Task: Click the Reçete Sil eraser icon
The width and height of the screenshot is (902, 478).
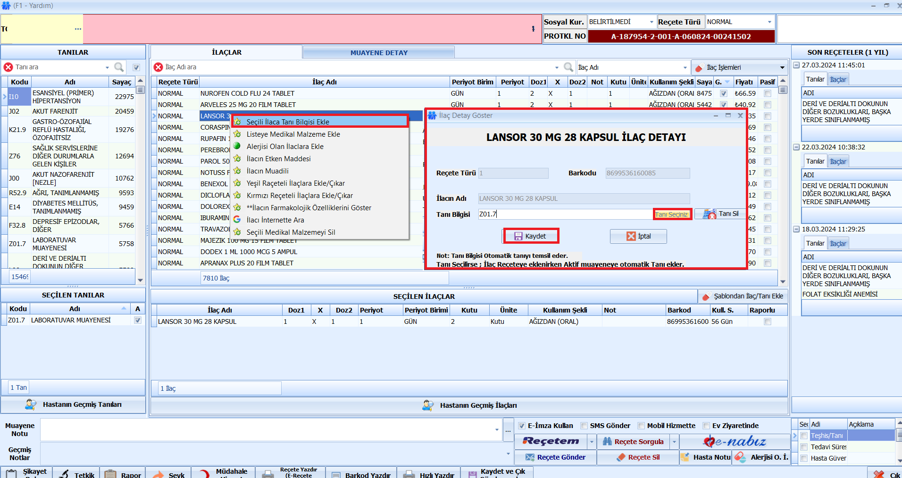Action: pos(621,457)
